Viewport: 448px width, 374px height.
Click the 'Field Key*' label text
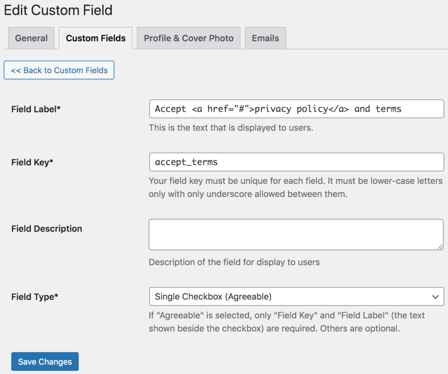tap(32, 162)
